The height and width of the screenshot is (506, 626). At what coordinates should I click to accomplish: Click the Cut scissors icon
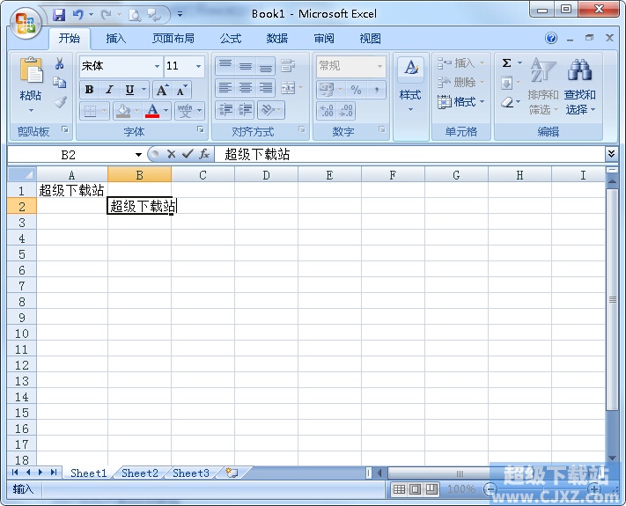pos(60,63)
